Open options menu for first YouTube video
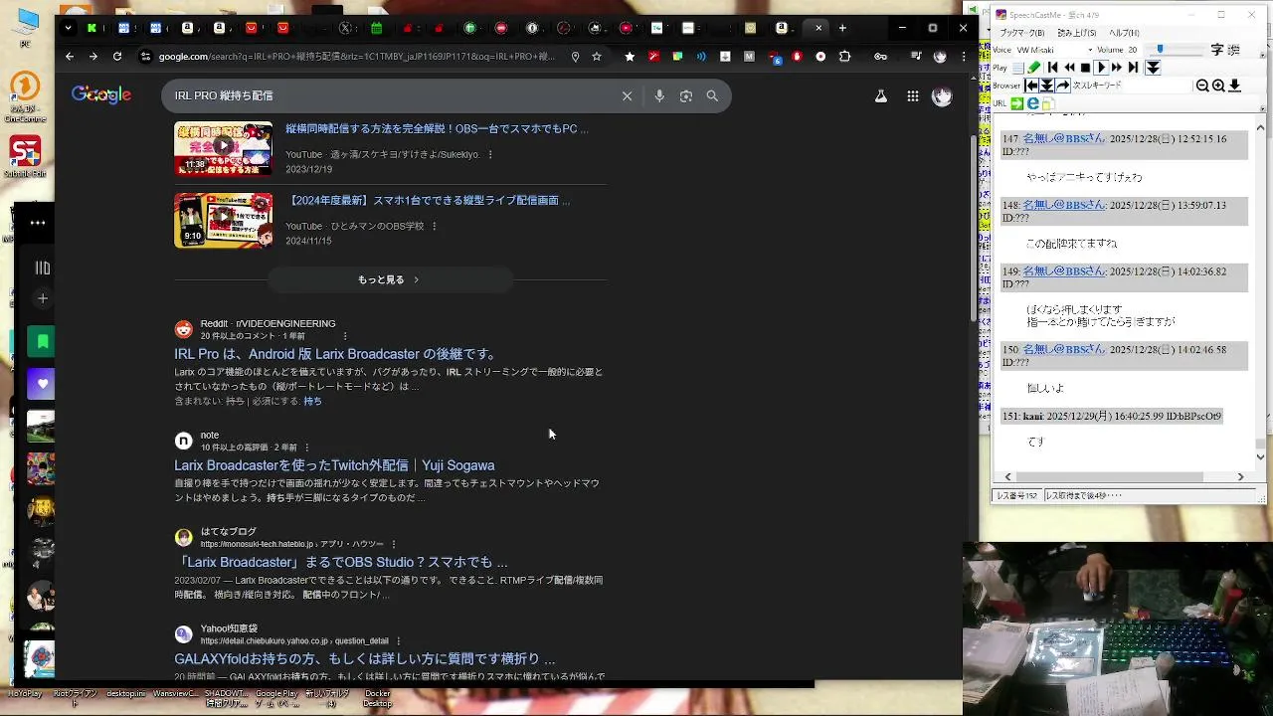Screen dimensions: 1273x716 490,155
